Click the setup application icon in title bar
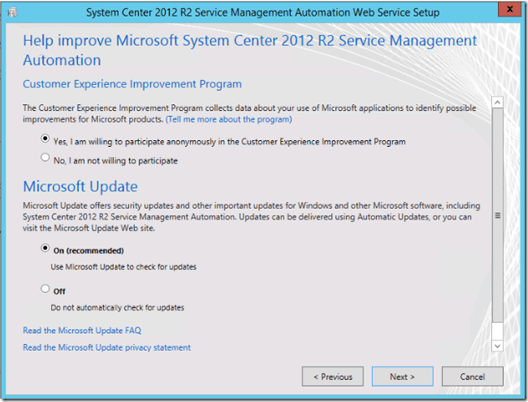 14,11
